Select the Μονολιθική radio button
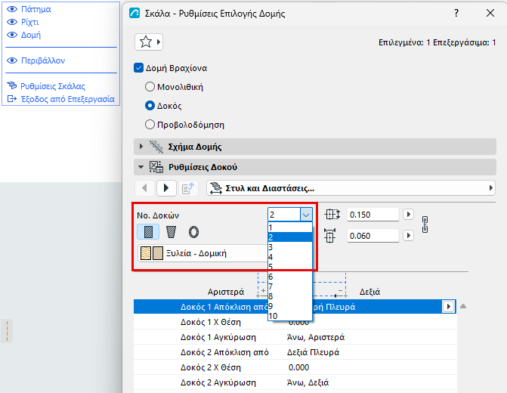Image resolution: width=507 pixels, height=393 pixels. pyautogui.click(x=150, y=87)
